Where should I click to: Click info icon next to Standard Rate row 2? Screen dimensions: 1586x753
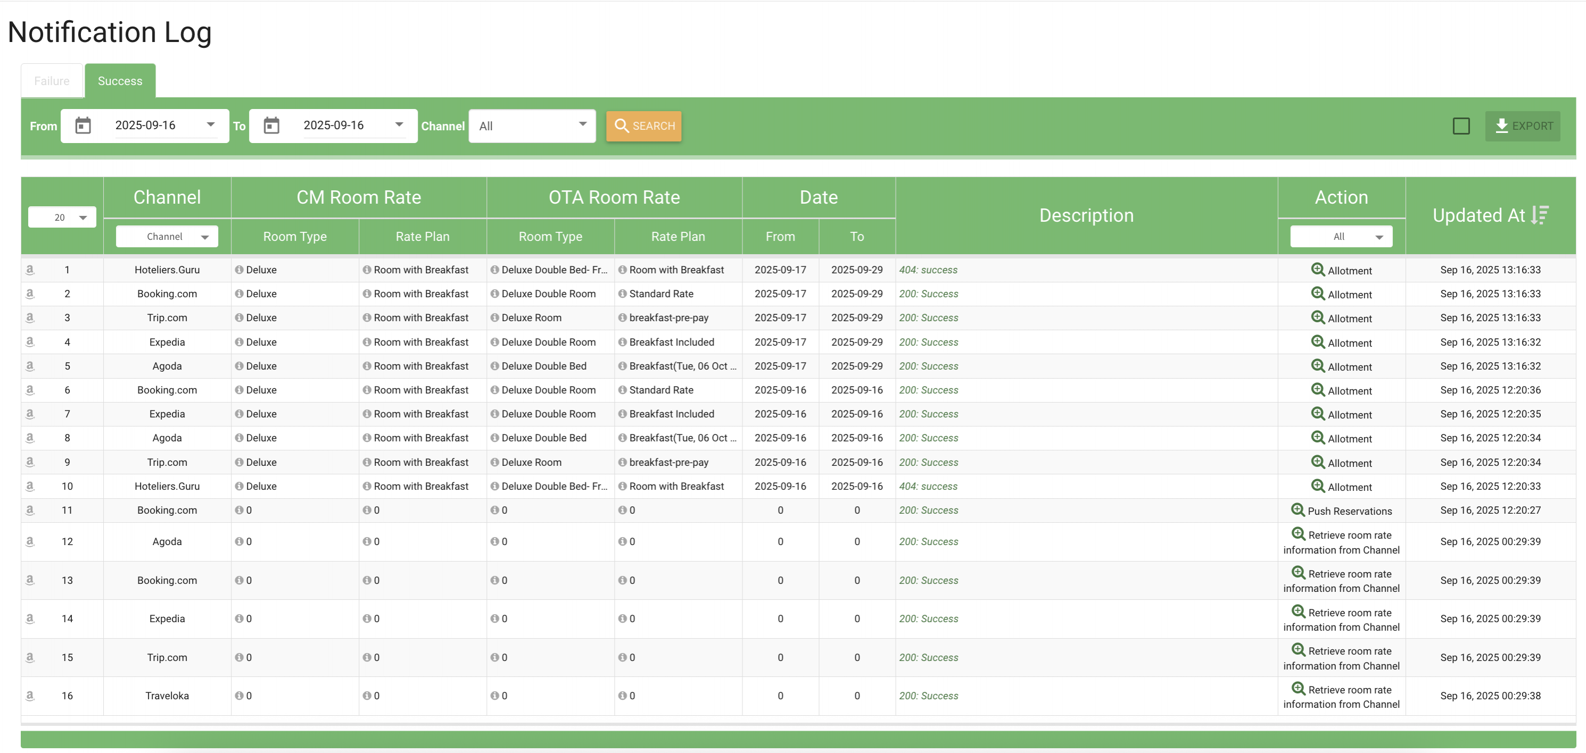[x=623, y=294]
